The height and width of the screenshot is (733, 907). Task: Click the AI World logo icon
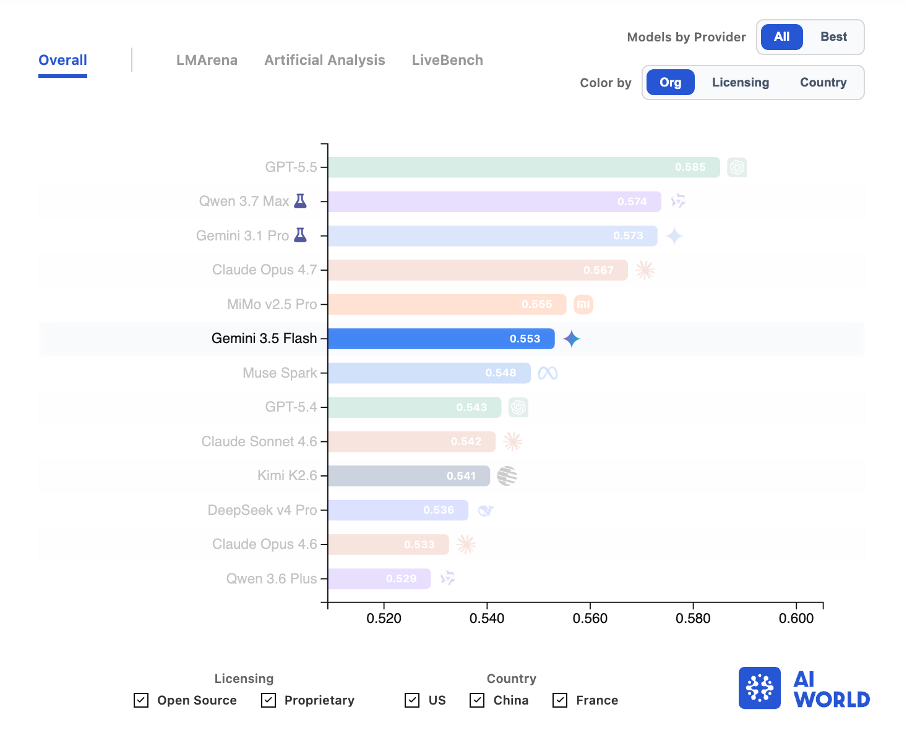pyautogui.click(x=760, y=688)
